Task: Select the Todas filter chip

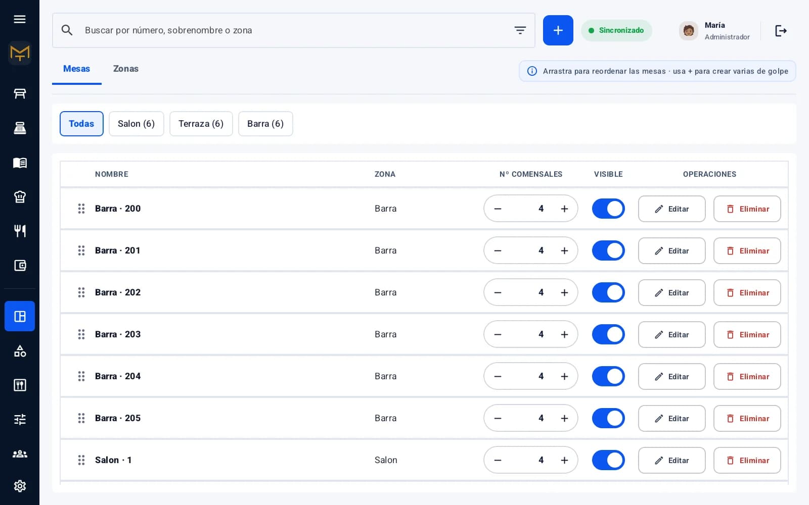Action: pyautogui.click(x=81, y=124)
